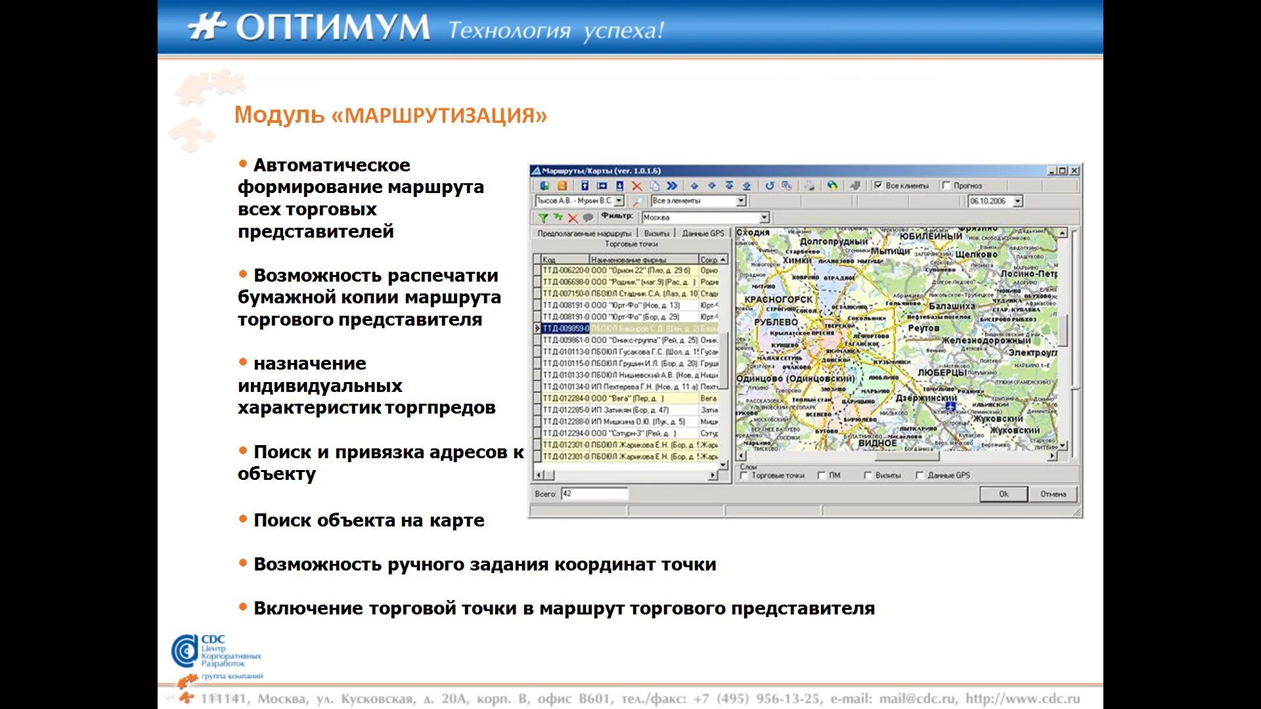
Task: Enable the 'Прогноз' checkbox
Action: pyautogui.click(x=946, y=186)
